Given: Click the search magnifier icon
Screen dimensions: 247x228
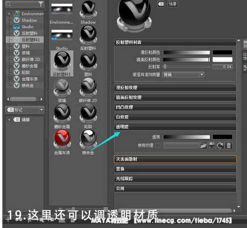Looking at the screenshot, I should click(x=8, y=4).
